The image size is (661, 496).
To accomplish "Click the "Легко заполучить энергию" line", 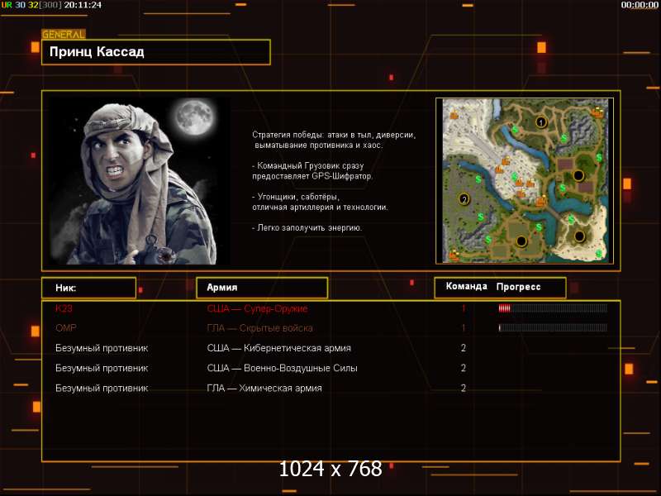I will [307, 228].
